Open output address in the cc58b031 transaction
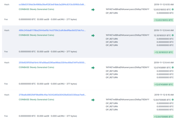 (127, 9)
